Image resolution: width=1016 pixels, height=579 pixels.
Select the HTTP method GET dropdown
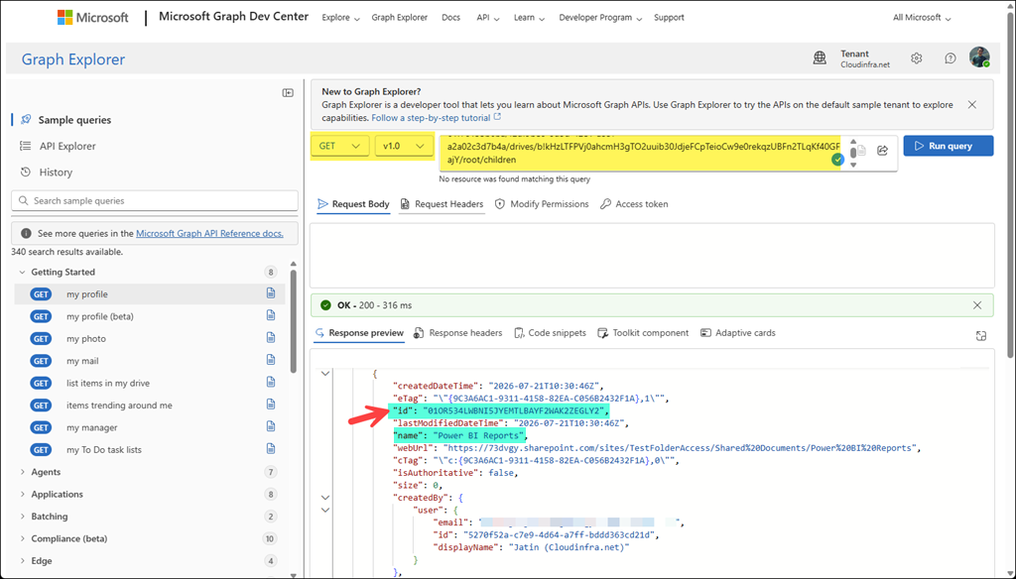339,146
